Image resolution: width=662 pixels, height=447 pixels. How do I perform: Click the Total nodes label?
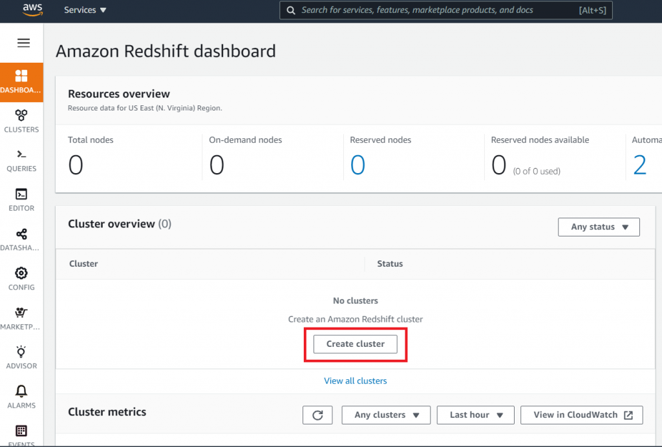tap(91, 140)
